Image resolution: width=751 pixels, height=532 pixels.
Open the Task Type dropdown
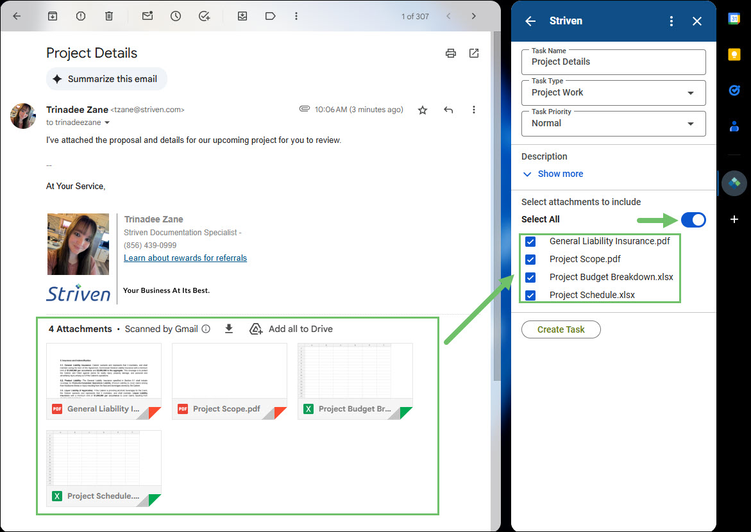[x=691, y=92]
